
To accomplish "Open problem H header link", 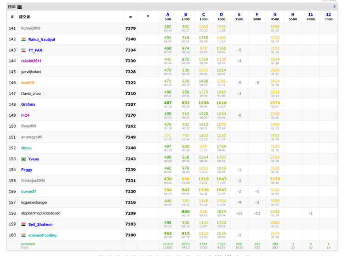I will click(x=293, y=15).
